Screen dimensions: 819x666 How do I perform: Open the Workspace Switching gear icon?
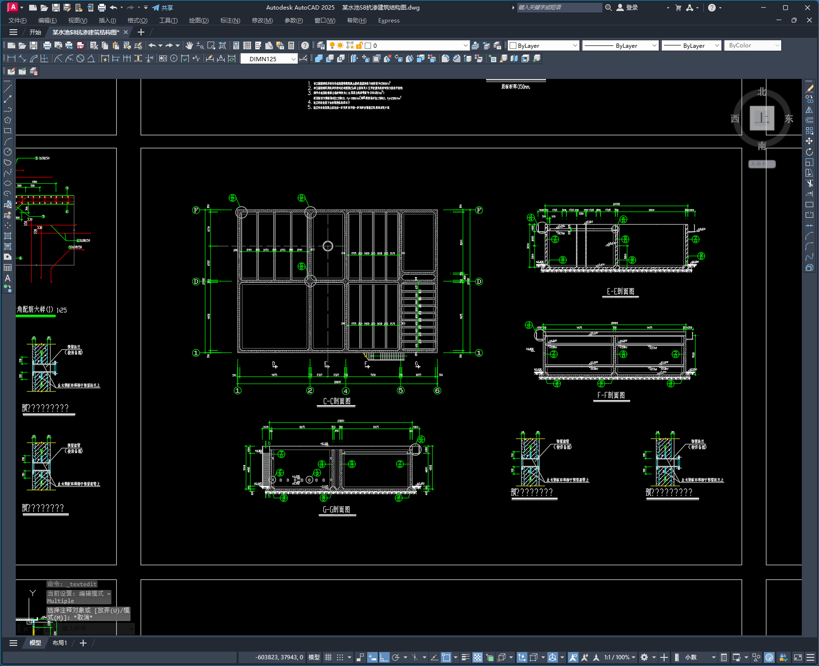(x=644, y=657)
